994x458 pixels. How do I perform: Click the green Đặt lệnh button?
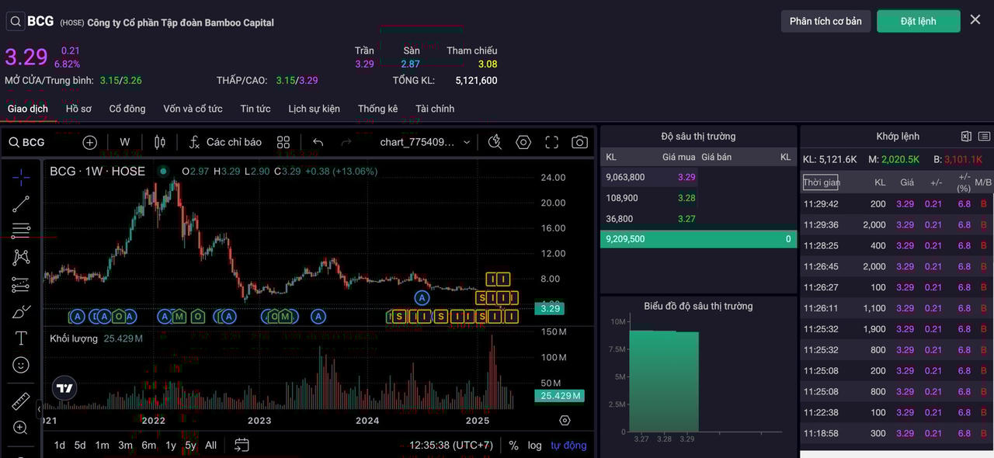pyautogui.click(x=918, y=21)
